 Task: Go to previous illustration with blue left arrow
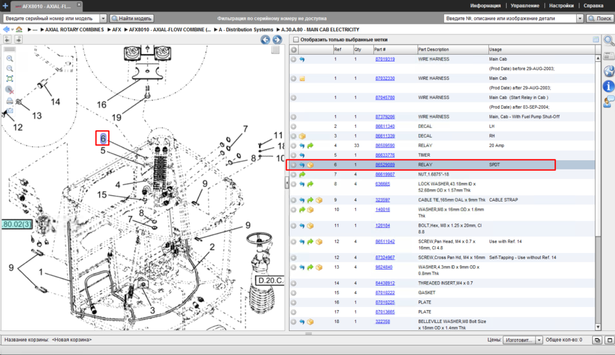pyautogui.click(x=266, y=39)
